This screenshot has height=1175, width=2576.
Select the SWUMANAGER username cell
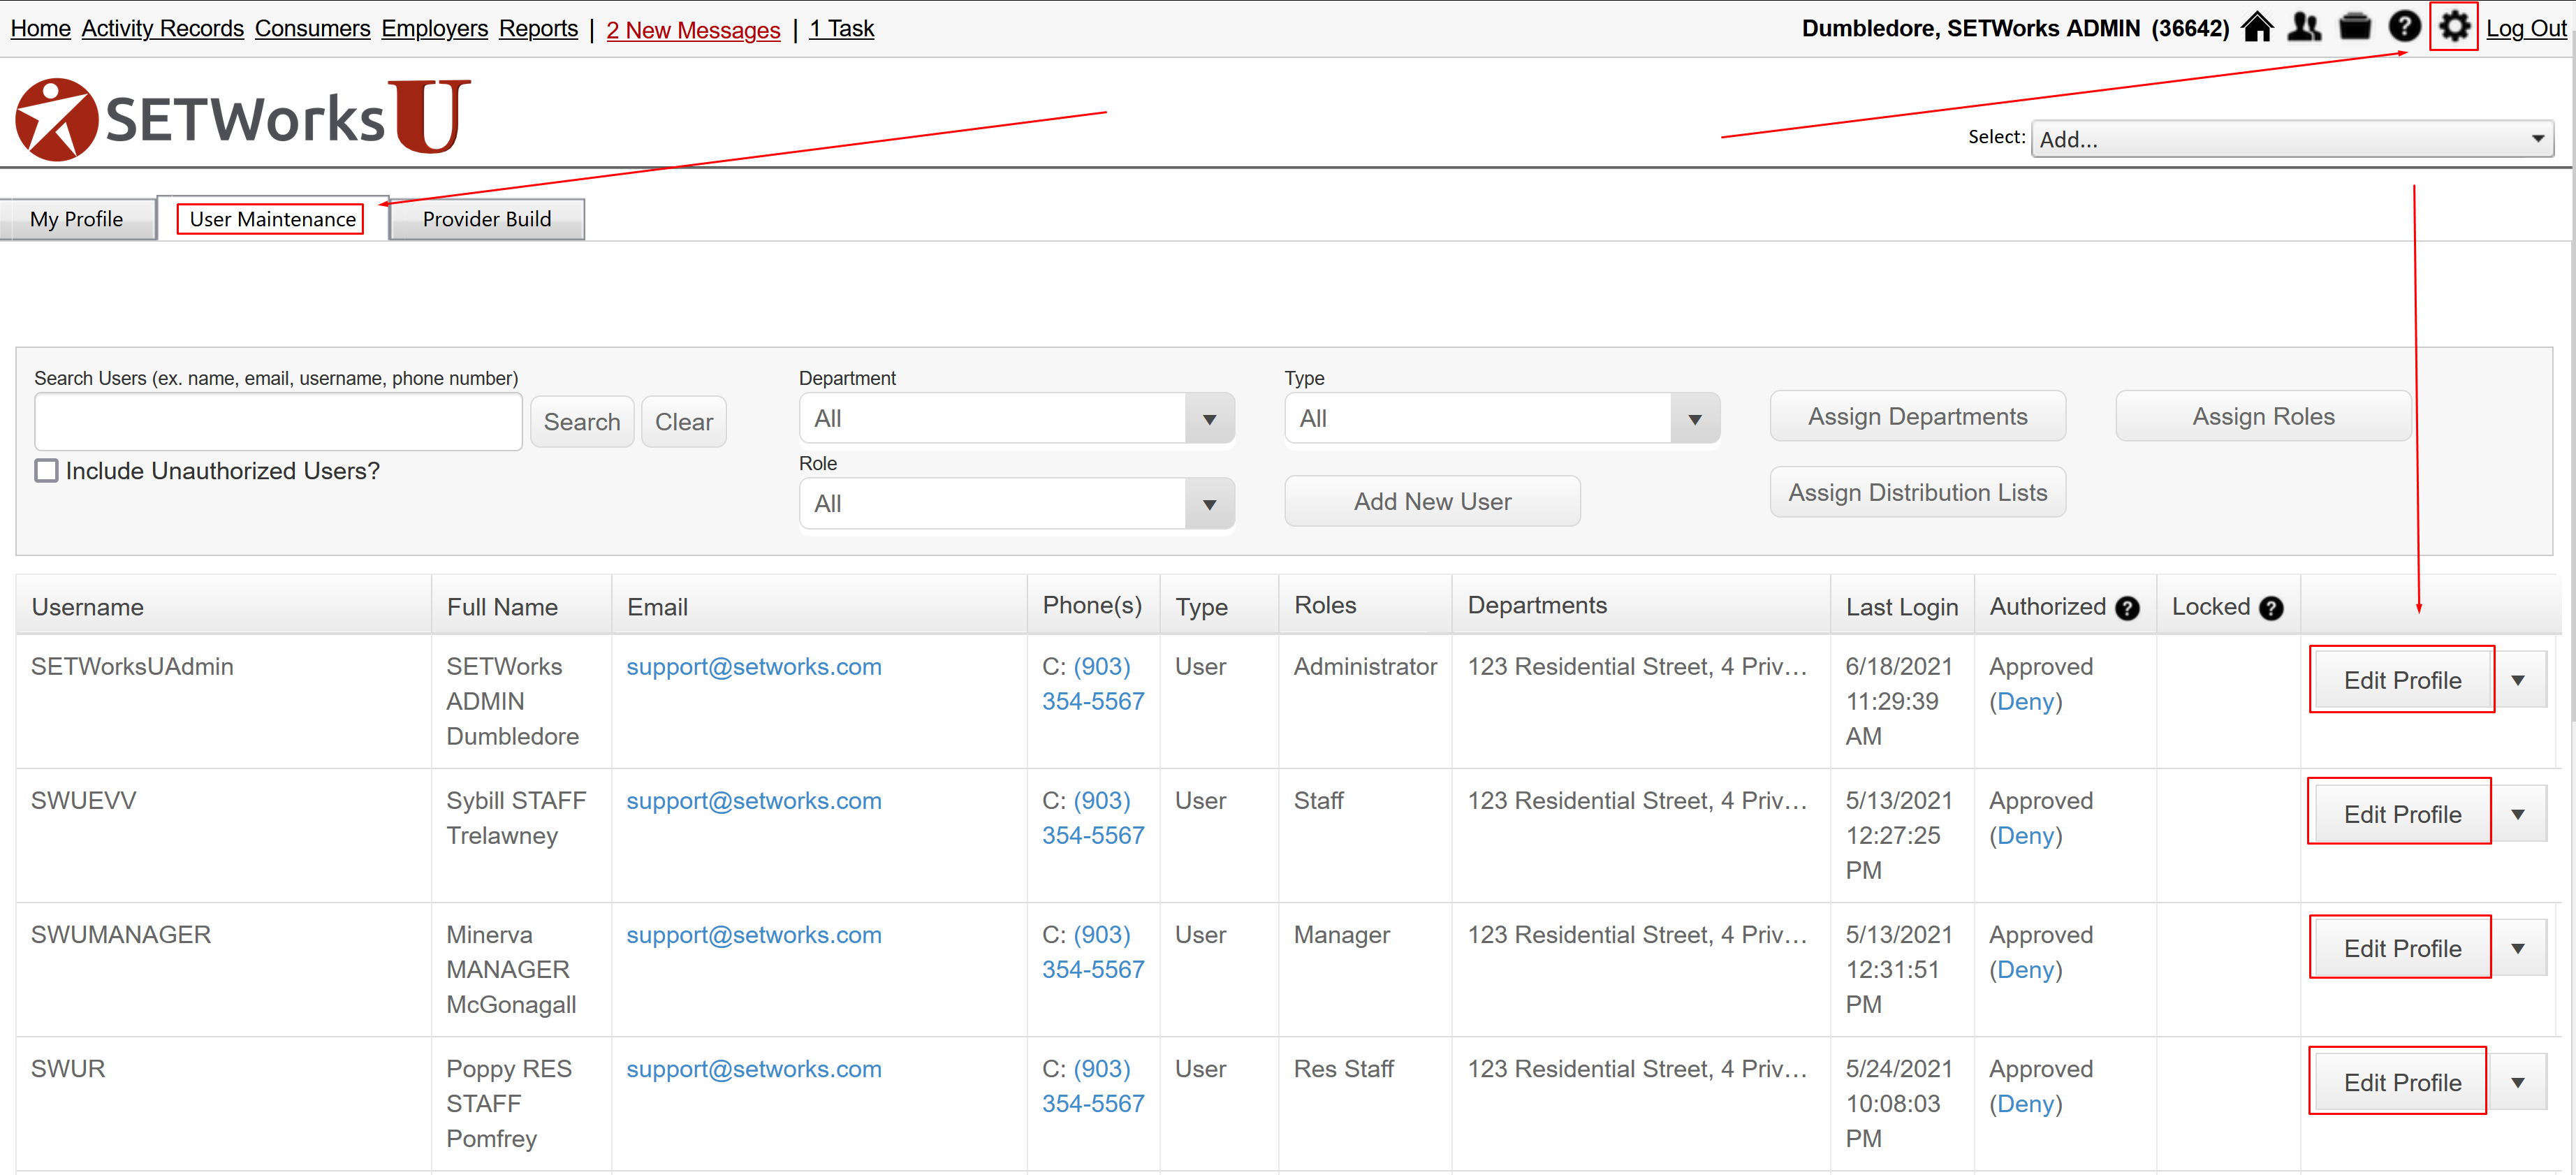pyautogui.click(x=120, y=935)
